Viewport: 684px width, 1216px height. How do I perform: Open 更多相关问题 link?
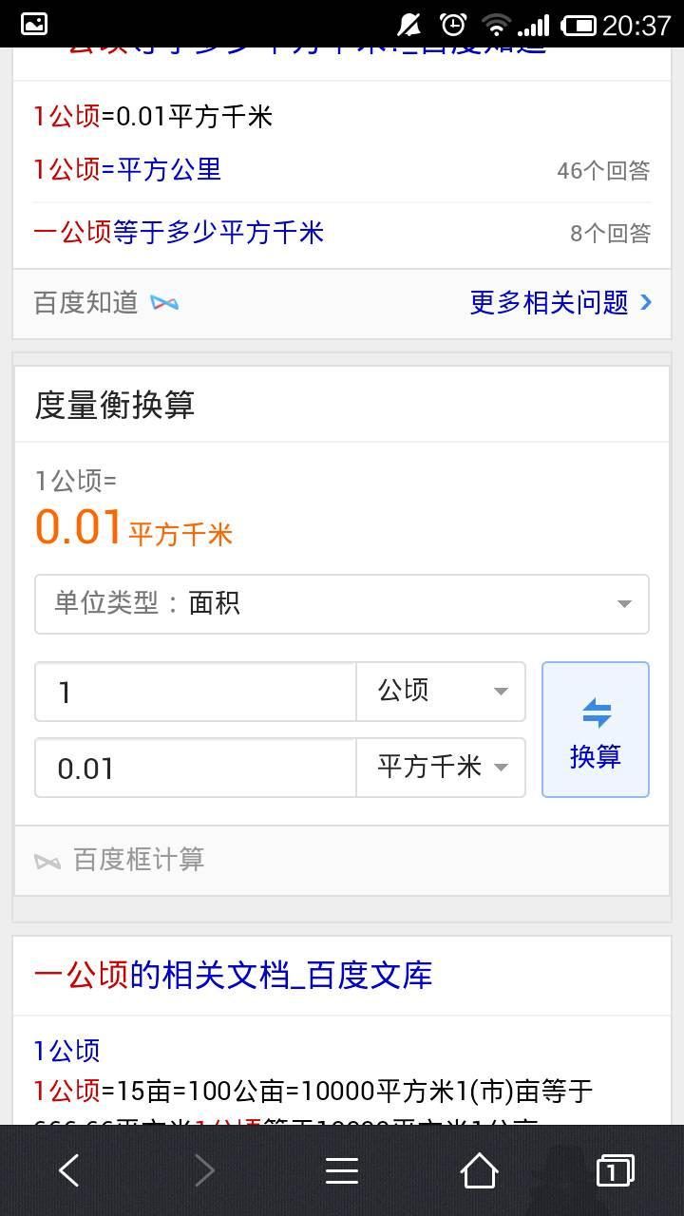pyautogui.click(x=560, y=303)
